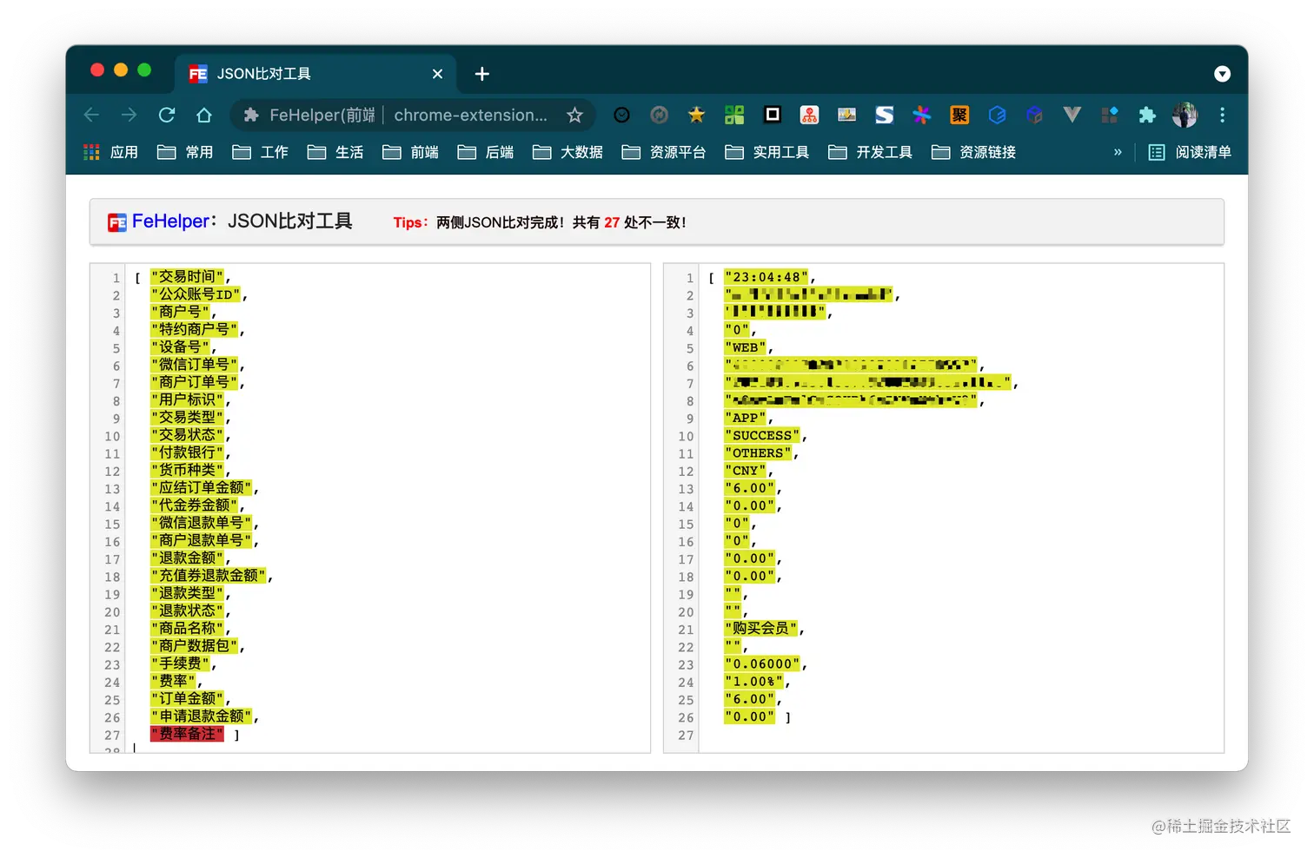Click "购买会员" in the right editor
The width and height of the screenshot is (1314, 858).
761,629
